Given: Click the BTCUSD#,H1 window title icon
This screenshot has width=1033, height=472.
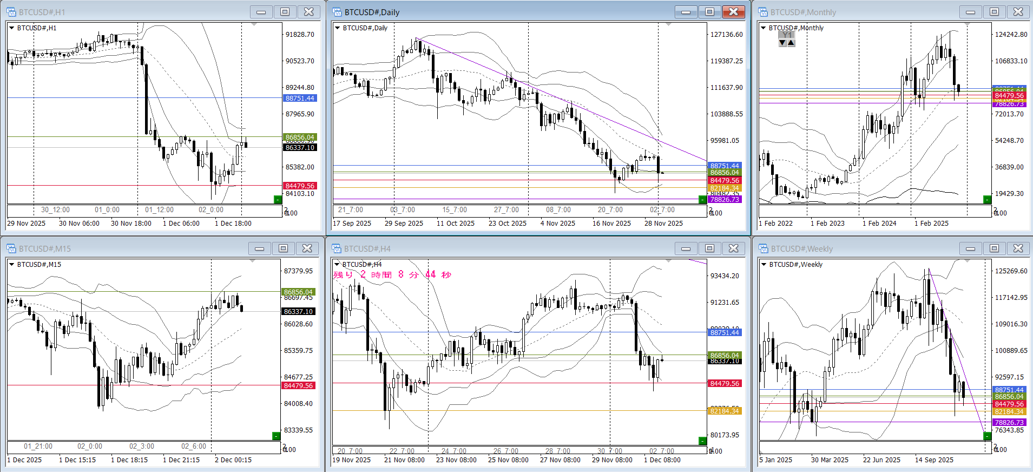Looking at the screenshot, I should [11, 12].
